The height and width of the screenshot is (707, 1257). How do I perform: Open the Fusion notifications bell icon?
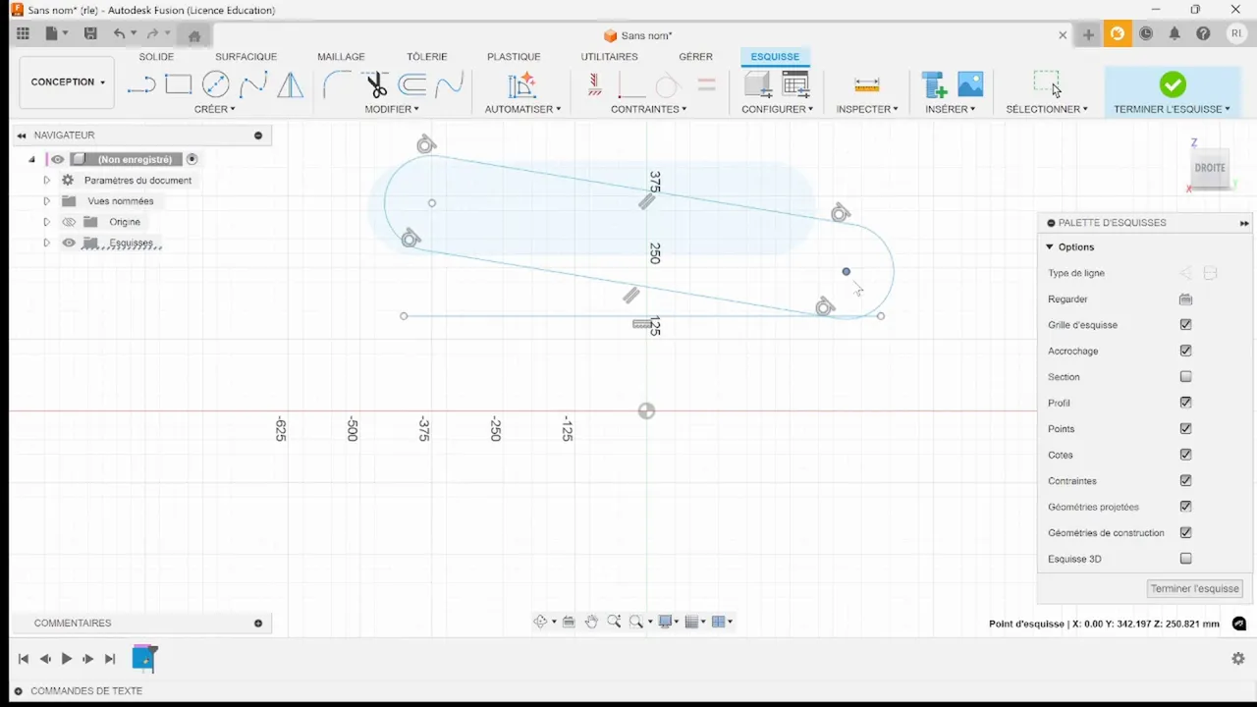click(x=1175, y=32)
